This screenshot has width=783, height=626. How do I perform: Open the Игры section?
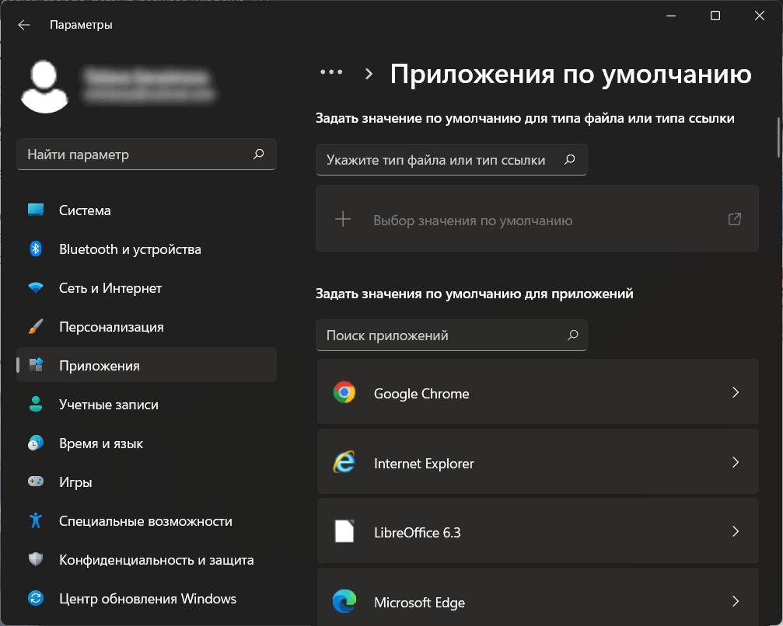pyautogui.click(x=146, y=482)
